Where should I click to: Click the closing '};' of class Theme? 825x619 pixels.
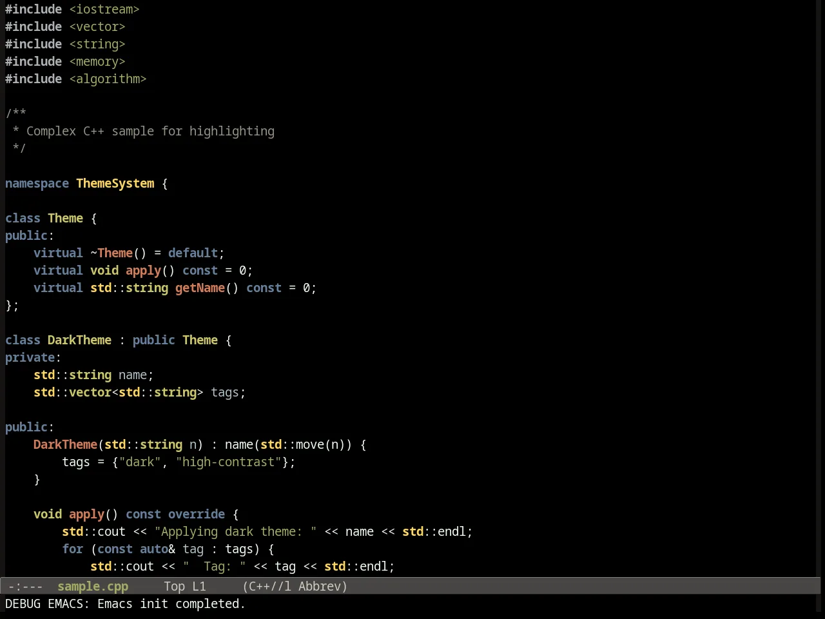coord(12,305)
